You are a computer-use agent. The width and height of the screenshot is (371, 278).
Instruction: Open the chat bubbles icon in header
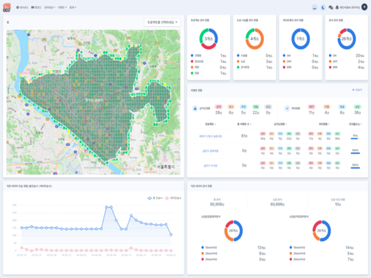click(330, 8)
